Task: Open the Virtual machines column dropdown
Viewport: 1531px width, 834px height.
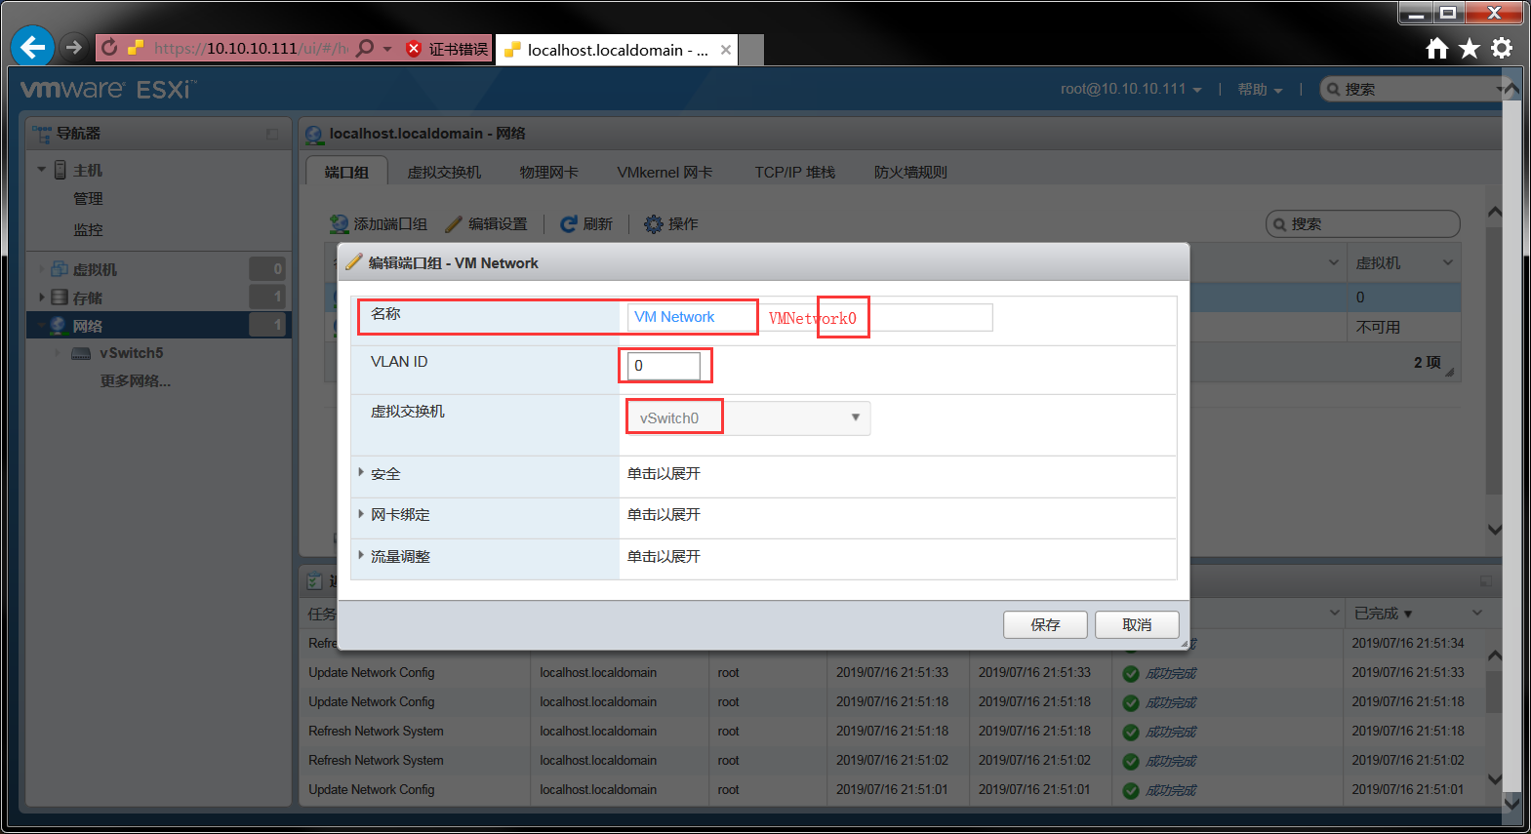Action: point(1448,262)
